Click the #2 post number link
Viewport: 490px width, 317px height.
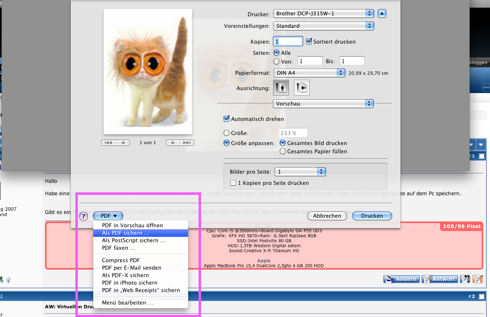tap(471, 296)
